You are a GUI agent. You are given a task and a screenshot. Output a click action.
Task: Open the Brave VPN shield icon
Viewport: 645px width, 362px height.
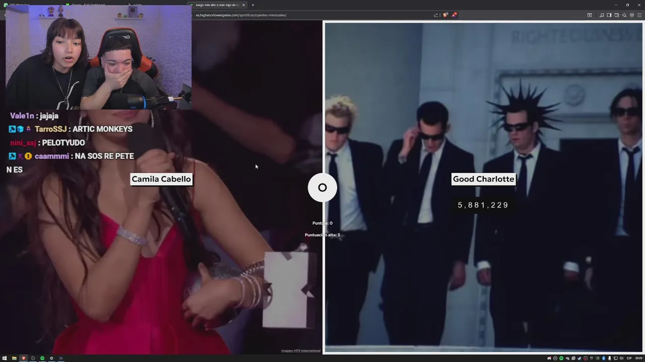(x=632, y=15)
